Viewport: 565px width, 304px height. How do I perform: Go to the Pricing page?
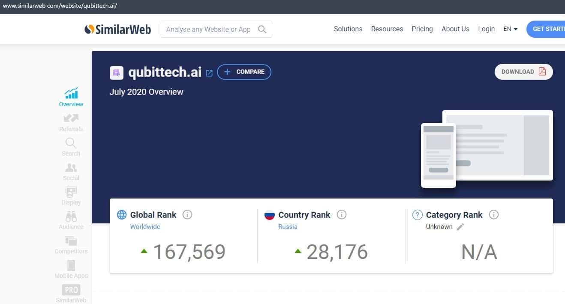[x=422, y=29]
